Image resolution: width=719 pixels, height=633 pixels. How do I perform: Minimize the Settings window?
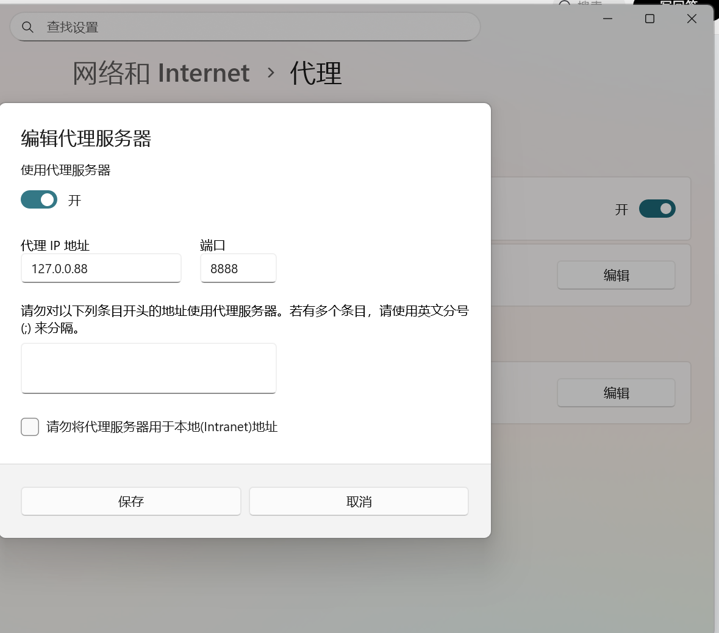pyautogui.click(x=607, y=19)
